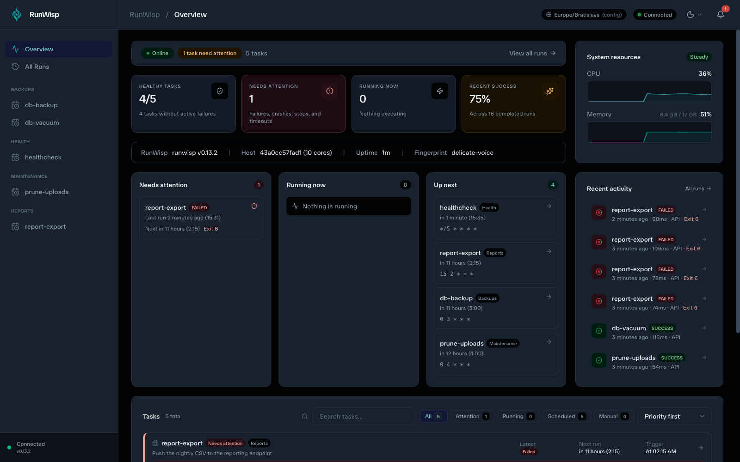Click the success icon of the db-vacuum run
The height and width of the screenshot is (462, 740).
point(599,331)
